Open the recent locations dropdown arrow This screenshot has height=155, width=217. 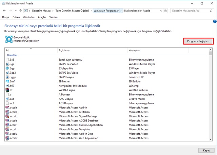[16, 11]
